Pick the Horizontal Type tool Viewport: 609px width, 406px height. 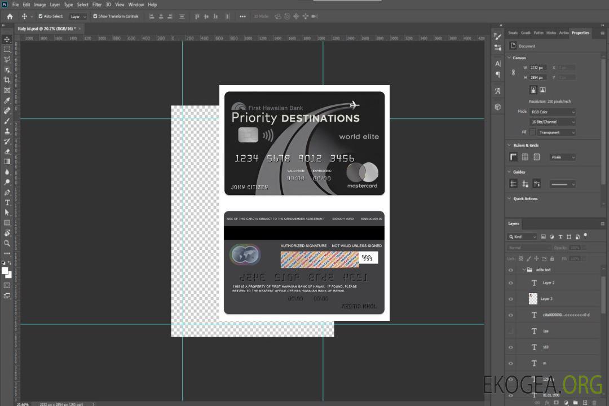pos(7,202)
